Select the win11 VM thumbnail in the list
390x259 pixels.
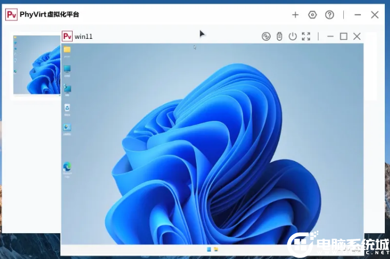[x=37, y=65]
